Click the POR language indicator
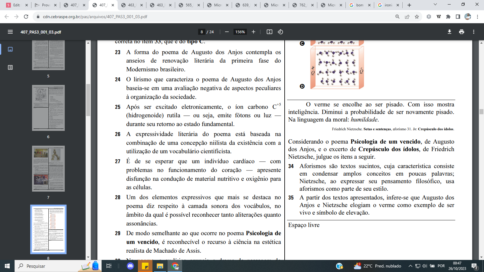 pos(441,266)
